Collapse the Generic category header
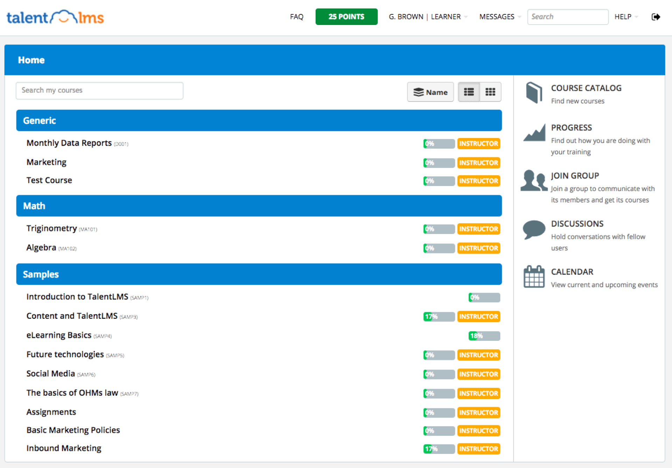The image size is (672, 468). (x=259, y=121)
